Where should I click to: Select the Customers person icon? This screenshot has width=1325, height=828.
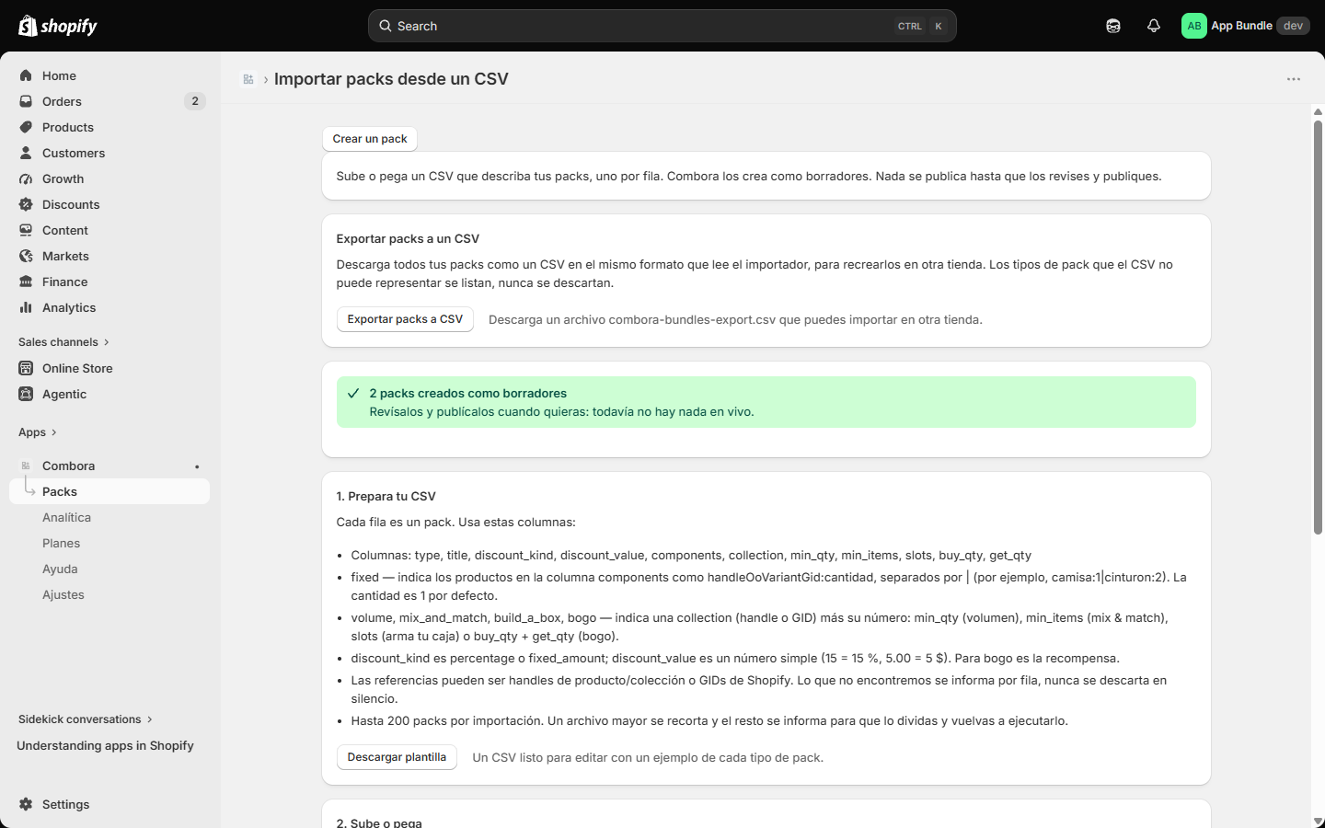tap(26, 153)
